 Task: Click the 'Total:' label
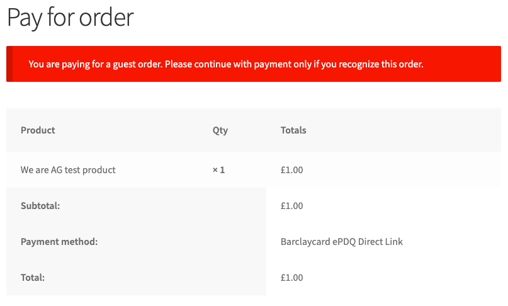click(33, 278)
